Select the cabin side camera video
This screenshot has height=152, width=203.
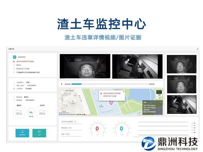click(x=137, y=66)
